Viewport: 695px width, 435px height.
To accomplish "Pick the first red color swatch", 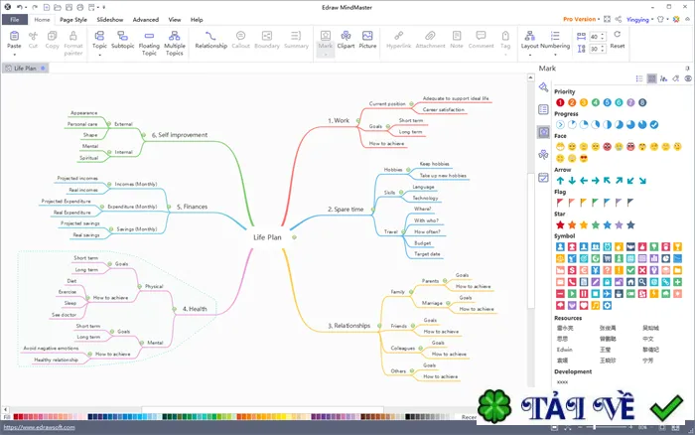I will (16, 416).
